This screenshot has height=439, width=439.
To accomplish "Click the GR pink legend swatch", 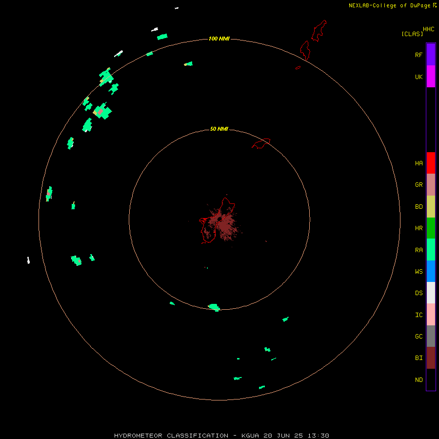I will [x=431, y=185].
